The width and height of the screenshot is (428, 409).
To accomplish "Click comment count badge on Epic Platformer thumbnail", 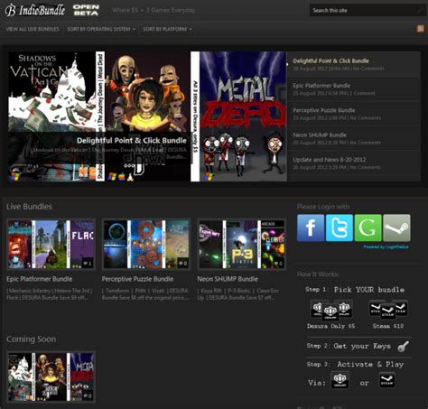I will tap(88, 264).
